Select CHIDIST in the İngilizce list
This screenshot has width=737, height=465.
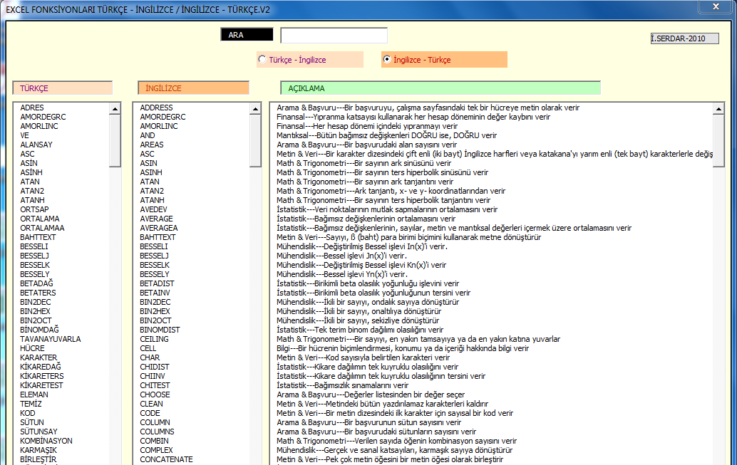coord(155,367)
